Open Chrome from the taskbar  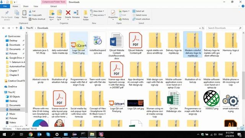[31, 135]
